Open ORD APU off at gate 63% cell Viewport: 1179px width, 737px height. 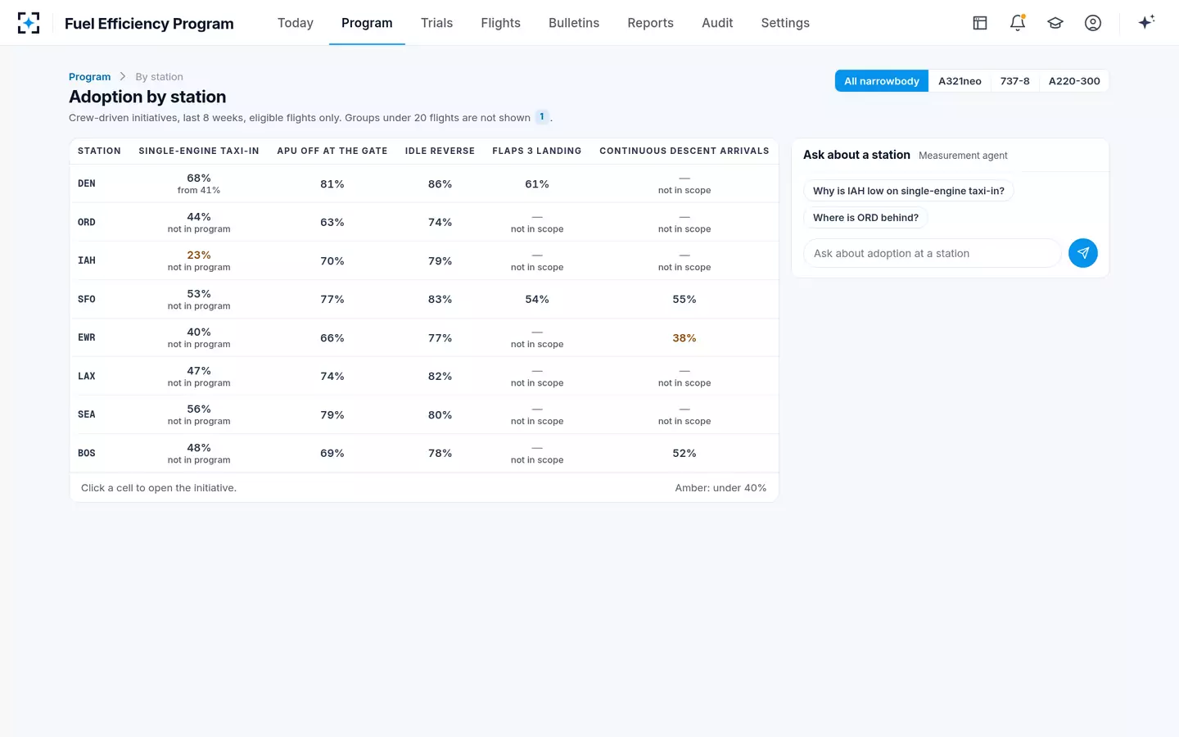click(x=332, y=222)
